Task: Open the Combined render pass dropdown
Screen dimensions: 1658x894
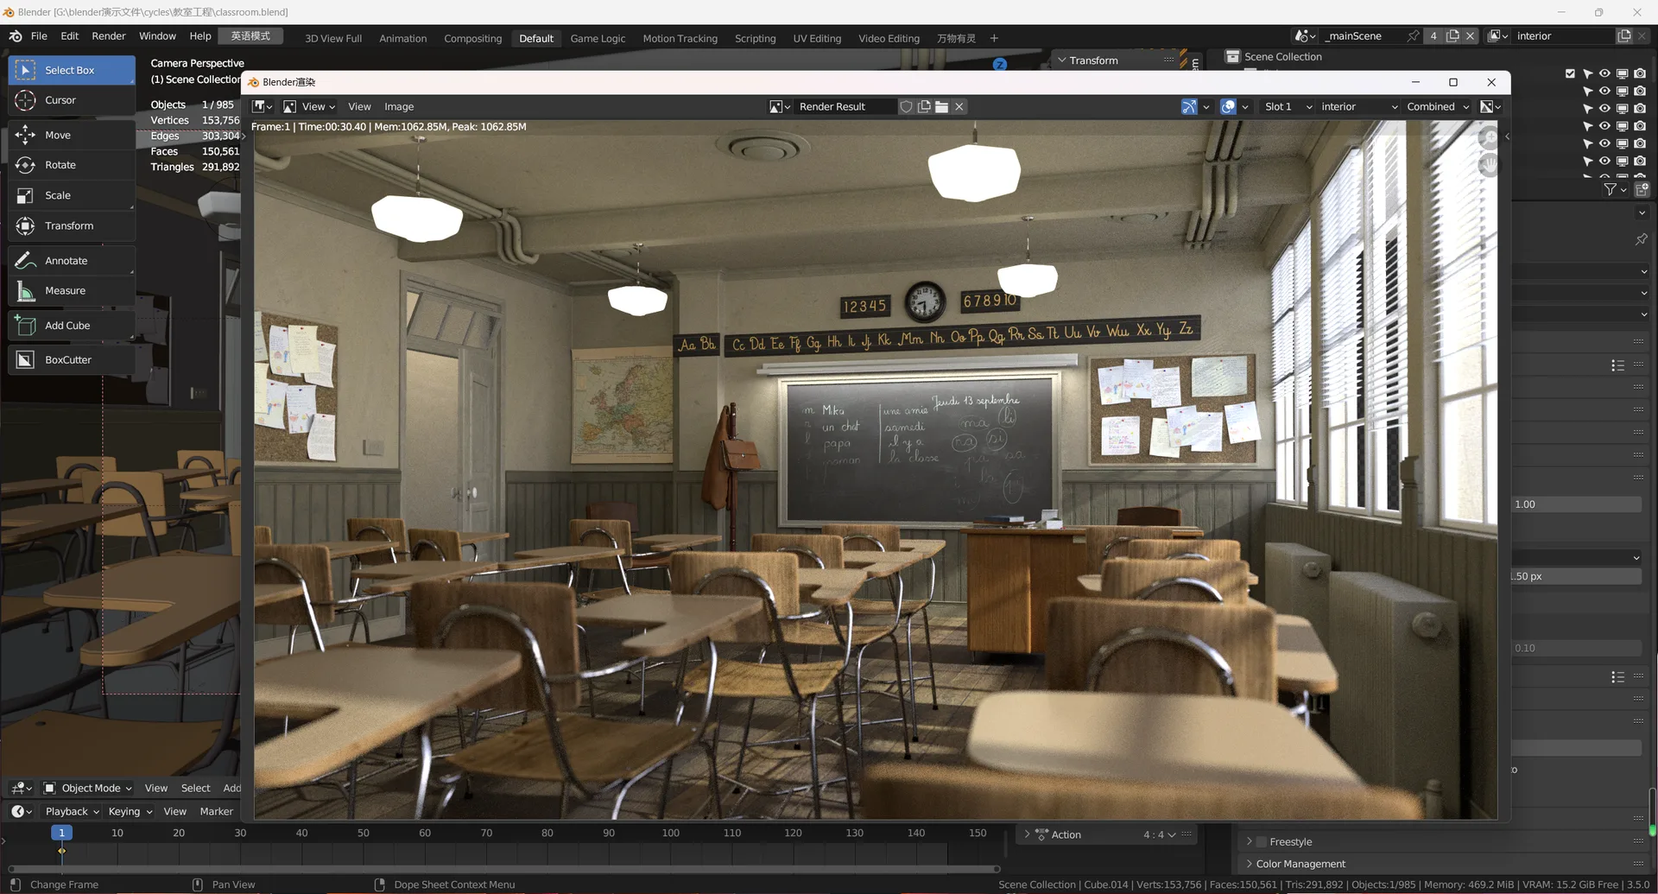Action: (1438, 106)
